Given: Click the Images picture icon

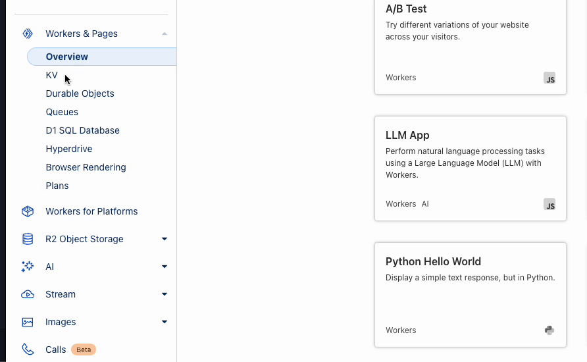Looking at the screenshot, I should tap(28, 322).
